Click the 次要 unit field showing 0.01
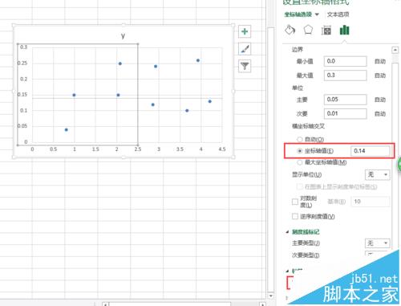The width and height of the screenshot is (401, 306). (345, 113)
